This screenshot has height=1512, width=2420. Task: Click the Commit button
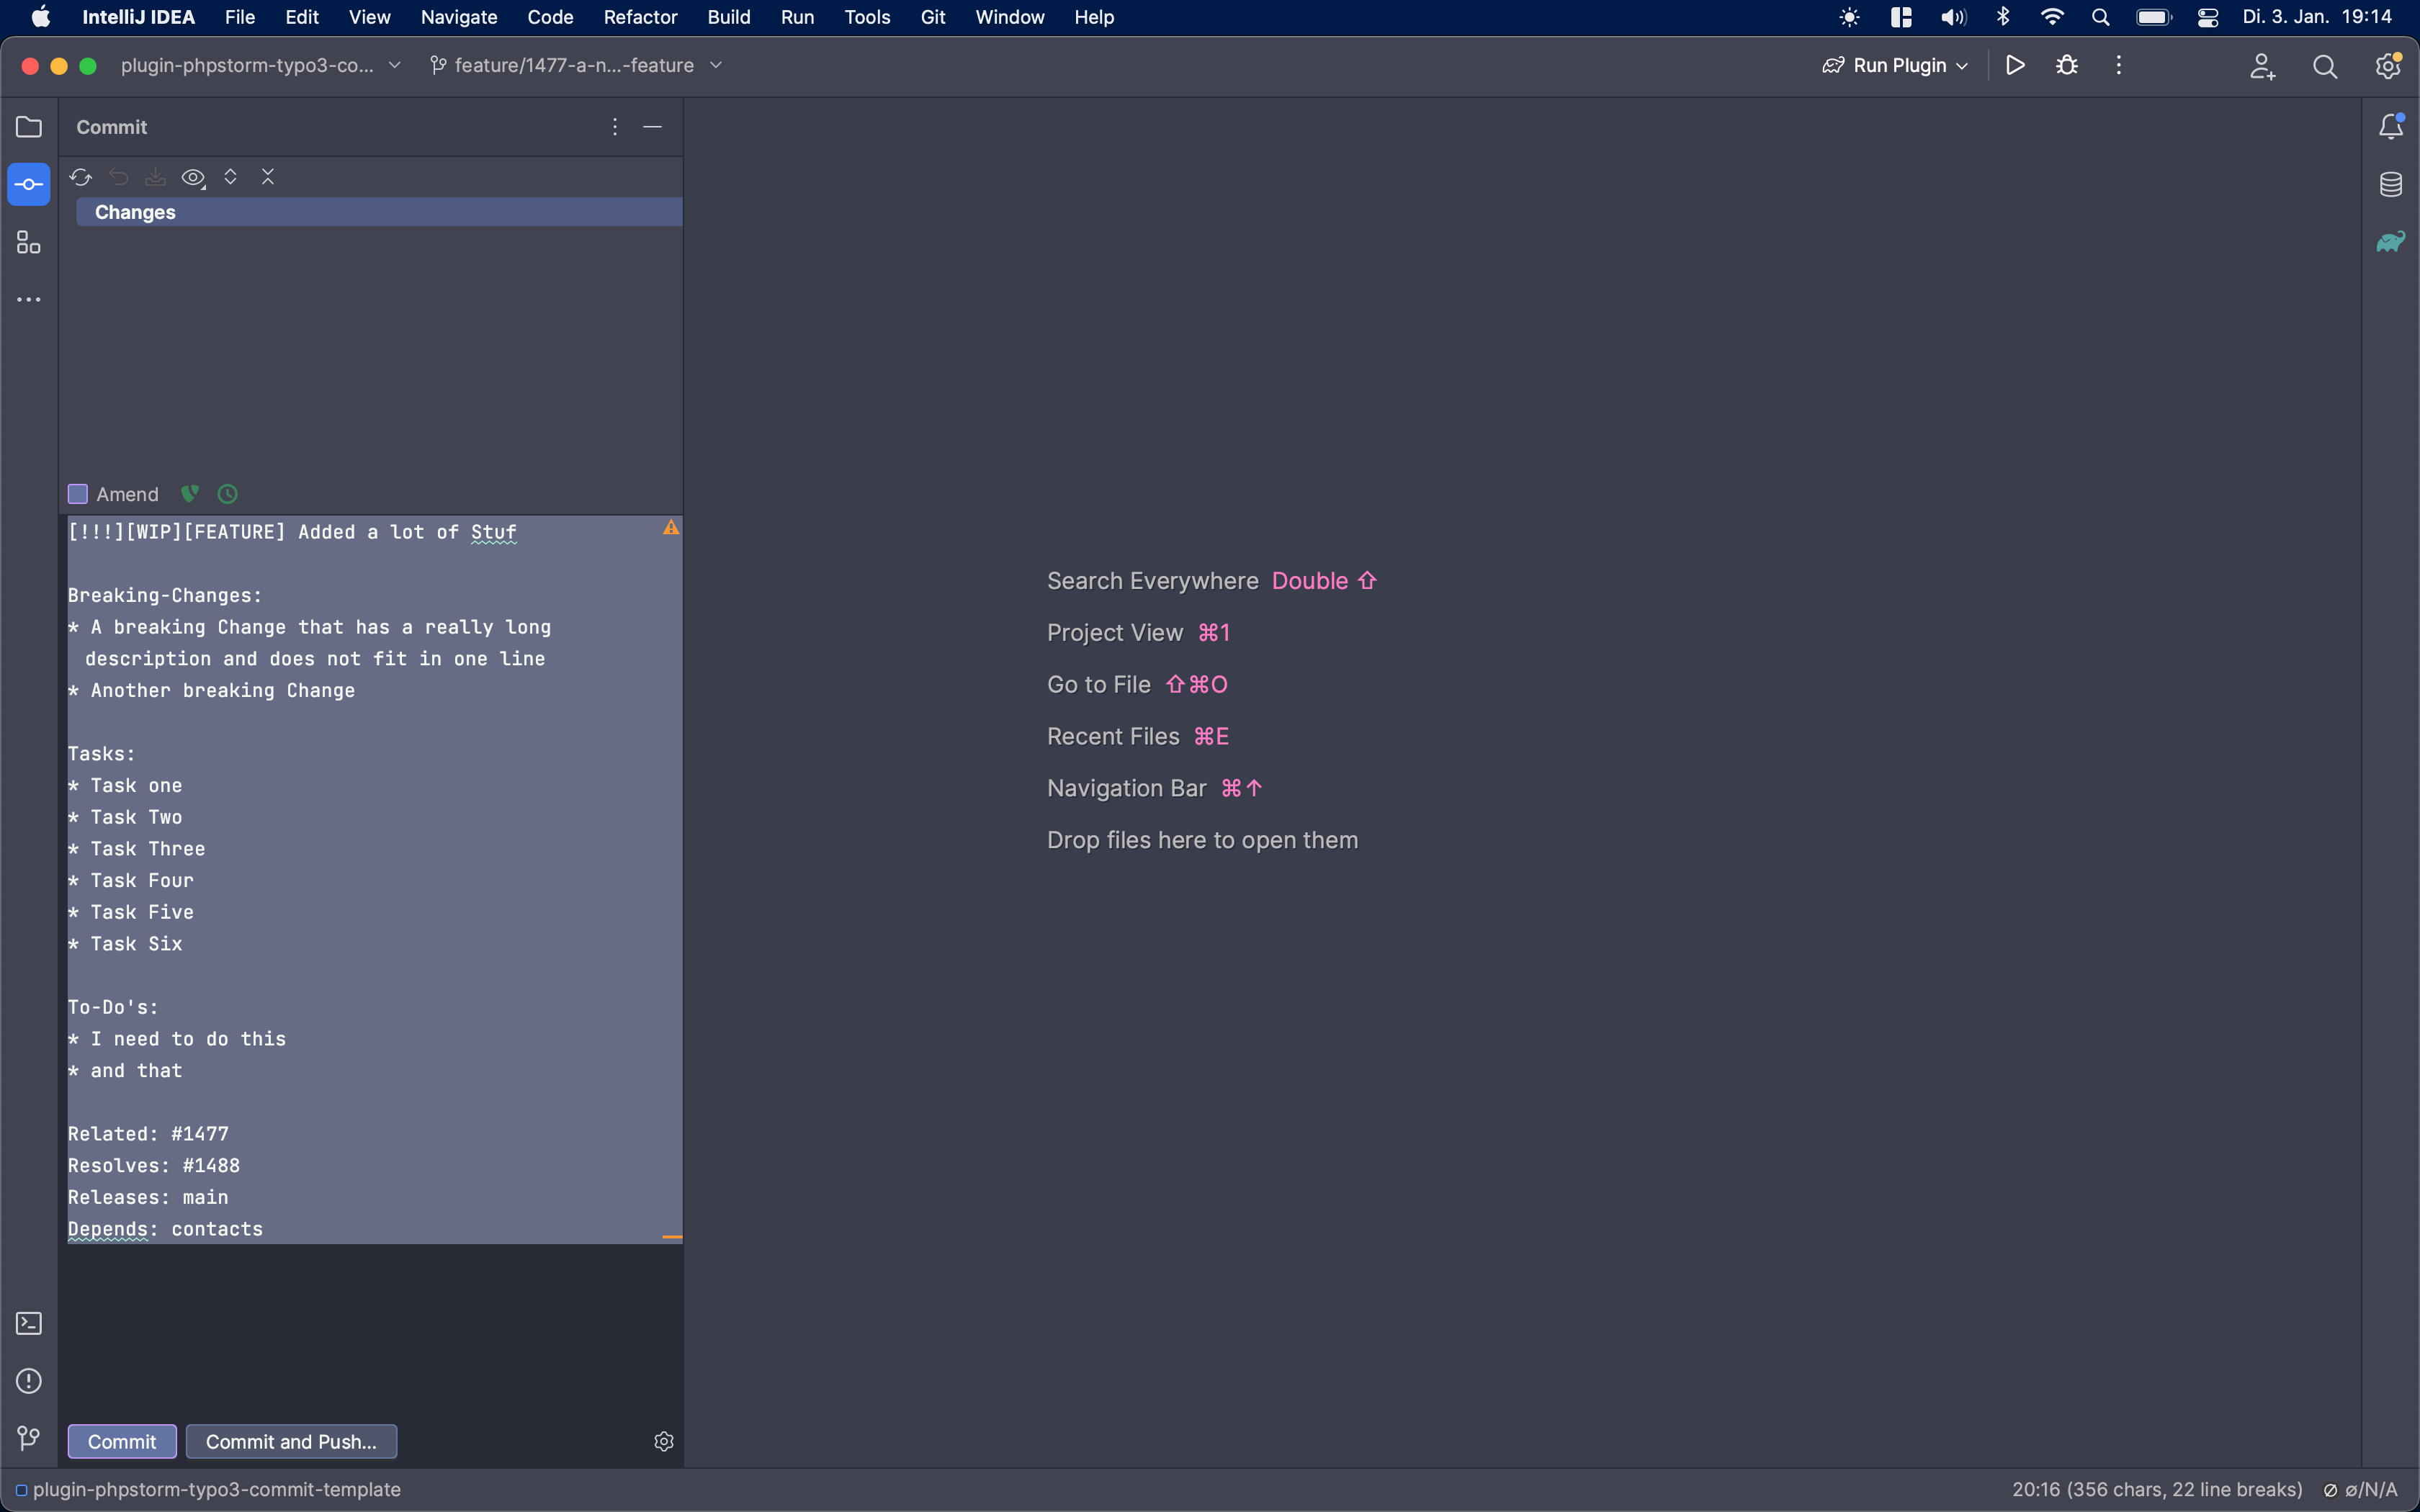[x=122, y=1441]
